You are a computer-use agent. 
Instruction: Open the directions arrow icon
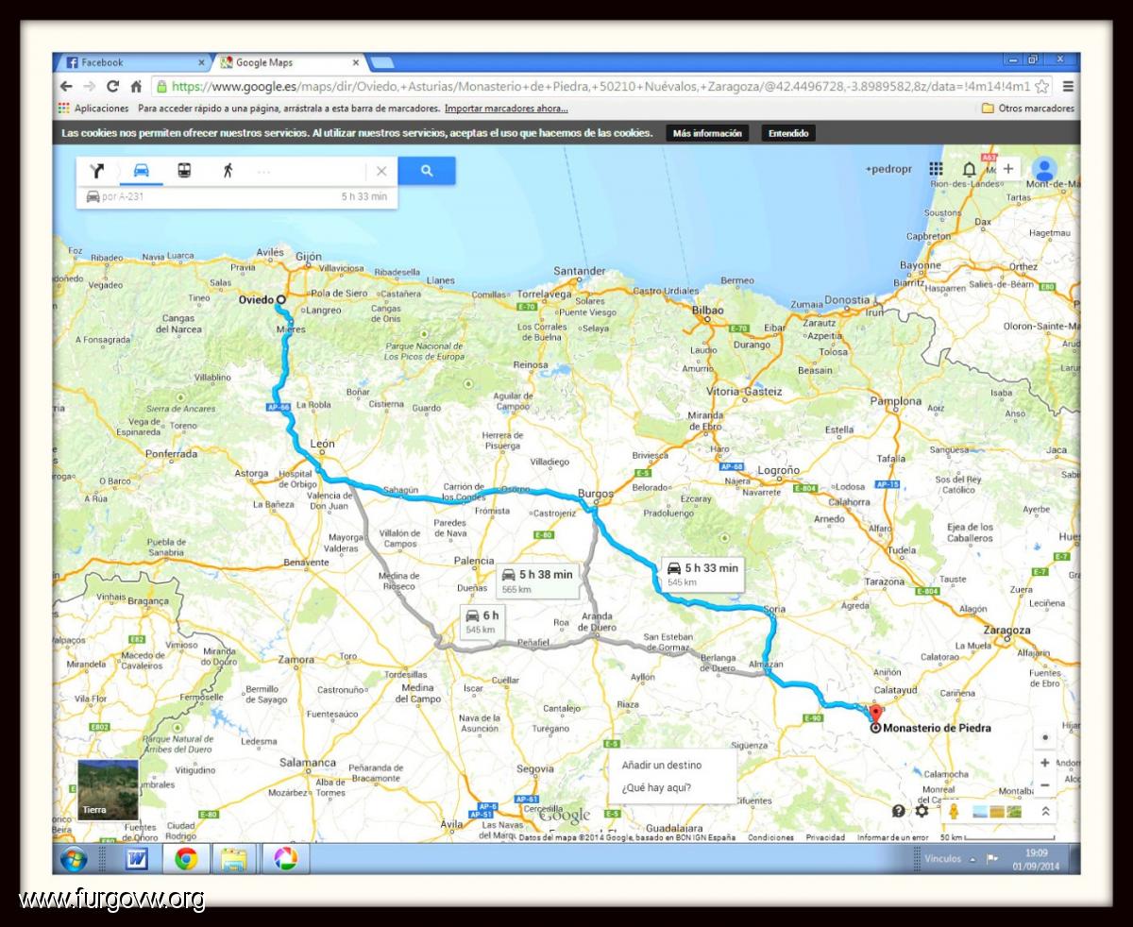[x=96, y=171]
